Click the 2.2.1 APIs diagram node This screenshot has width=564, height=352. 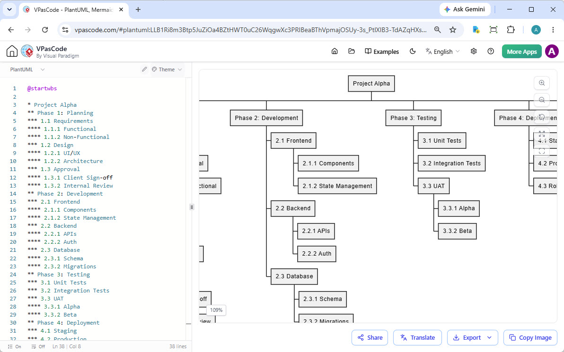(316, 231)
